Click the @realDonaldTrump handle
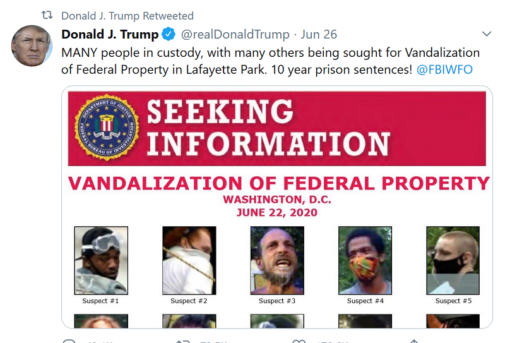Viewport: 505px width, 343px height. [x=235, y=34]
